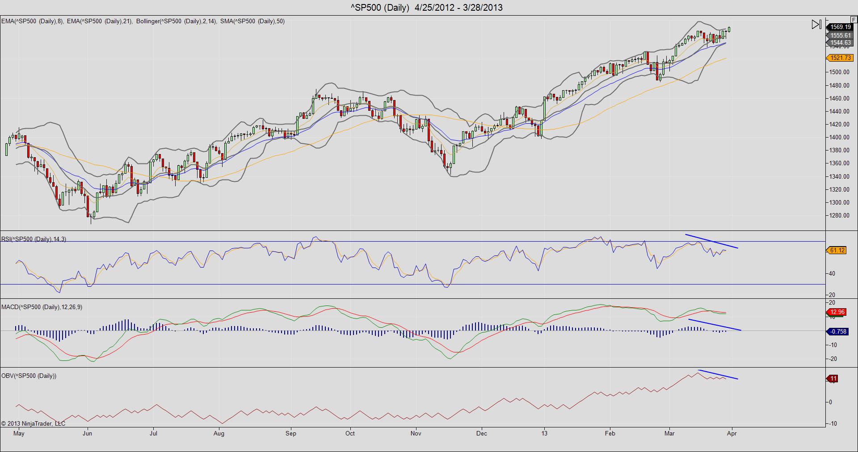
Task: Click the orange 61.12 RSI value marker
Action: coord(837,251)
